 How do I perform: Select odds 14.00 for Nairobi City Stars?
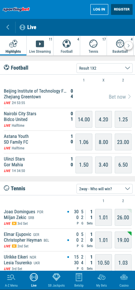click(84, 119)
